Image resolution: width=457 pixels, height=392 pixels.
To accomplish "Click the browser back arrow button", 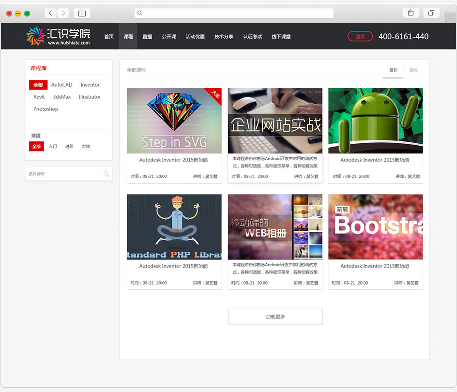I will coord(51,13).
